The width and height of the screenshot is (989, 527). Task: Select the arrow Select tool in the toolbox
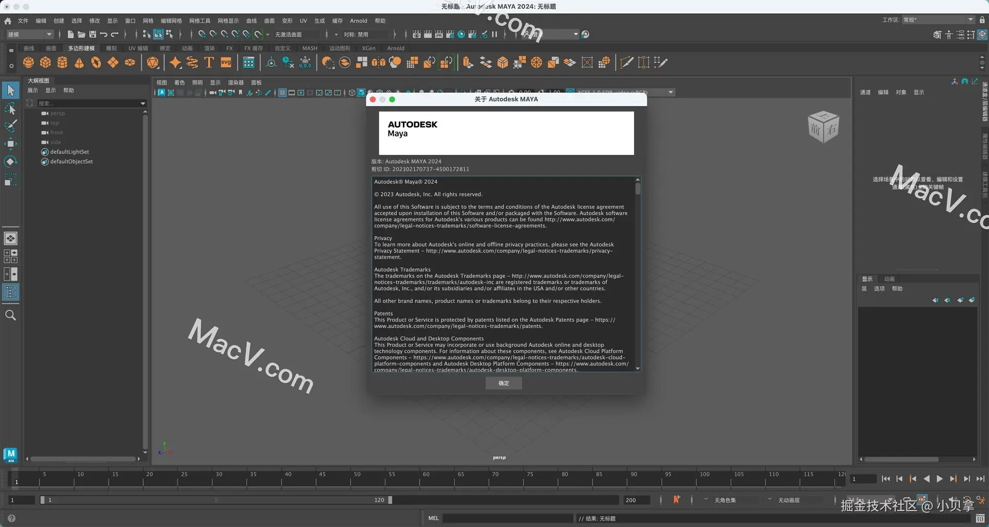coord(10,91)
